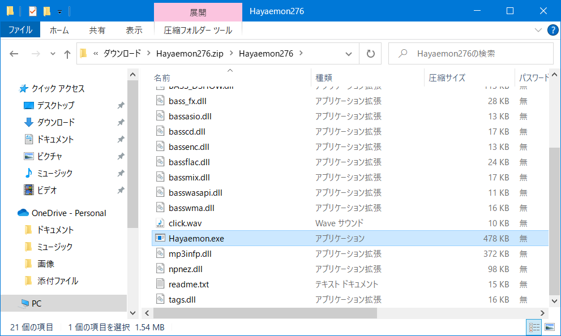Click the bassflac.dll file icon
Image resolution: width=561 pixels, height=336 pixels.
(x=160, y=162)
